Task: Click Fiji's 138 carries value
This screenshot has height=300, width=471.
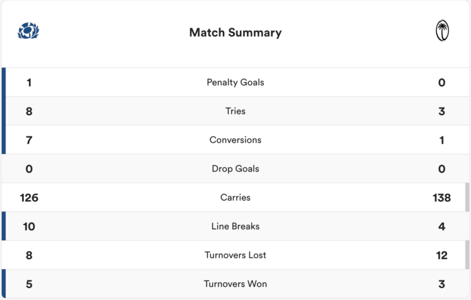Action: [441, 197]
